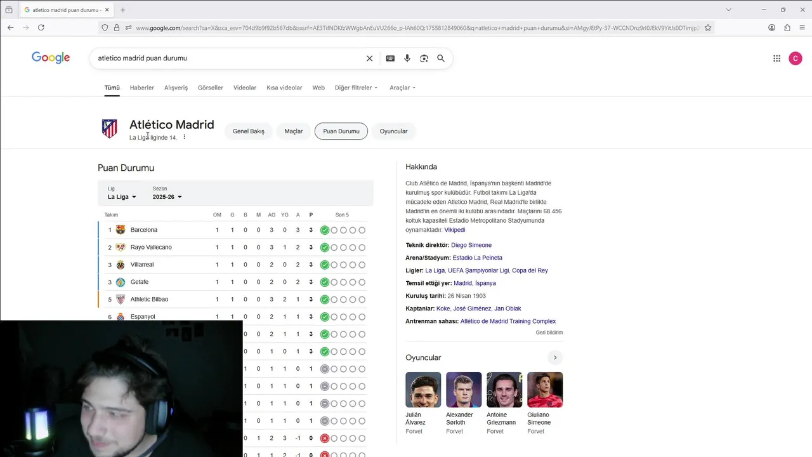The image size is (812, 457).
Task: Click the padlock site info icon
Action: pyautogui.click(x=116, y=27)
